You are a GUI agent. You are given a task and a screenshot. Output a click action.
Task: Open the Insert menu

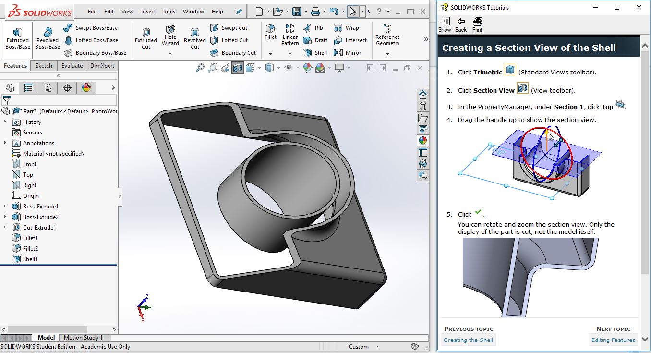(x=148, y=12)
